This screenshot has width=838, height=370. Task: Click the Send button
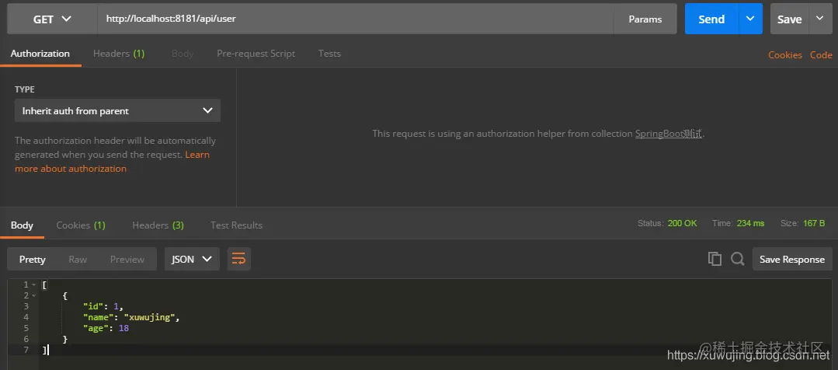[x=711, y=19]
